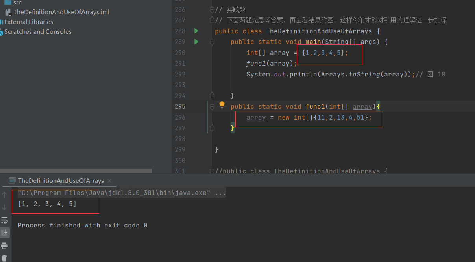Click the fold end marker on line 294

pos(212,95)
